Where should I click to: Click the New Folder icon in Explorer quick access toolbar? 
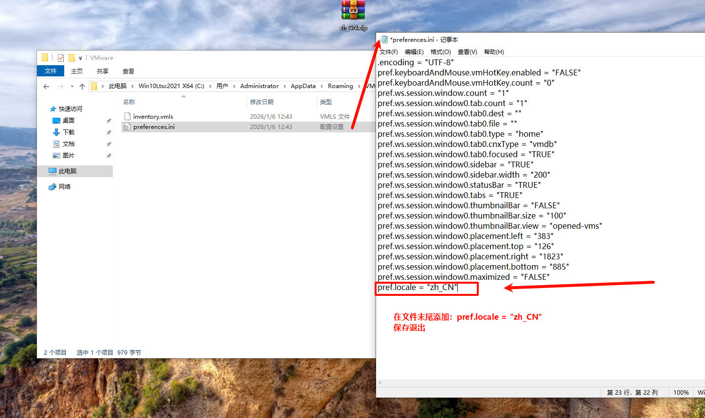72,58
